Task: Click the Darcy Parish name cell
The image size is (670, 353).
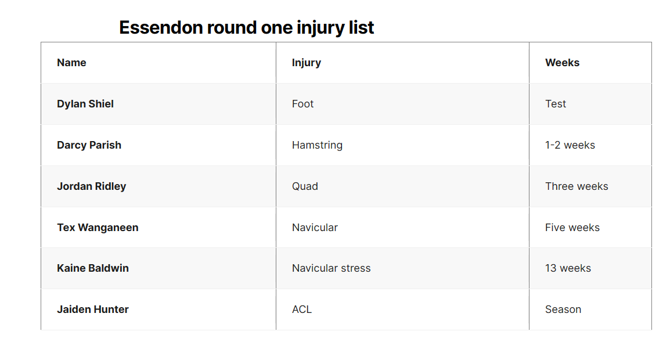Action: click(x=159, y=145)
